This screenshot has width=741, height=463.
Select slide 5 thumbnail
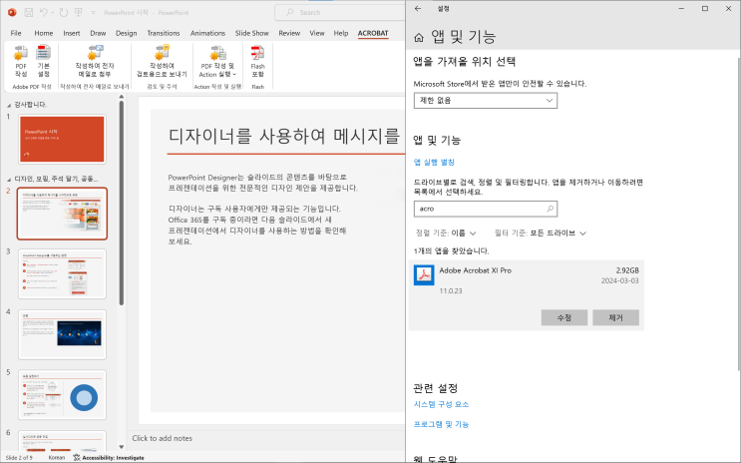tap(62, 395)
